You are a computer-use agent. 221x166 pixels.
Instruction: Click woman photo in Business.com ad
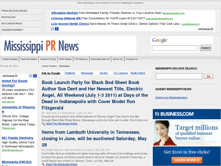coord(164,133)
